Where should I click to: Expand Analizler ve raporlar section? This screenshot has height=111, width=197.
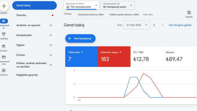(x=51, y=25)
